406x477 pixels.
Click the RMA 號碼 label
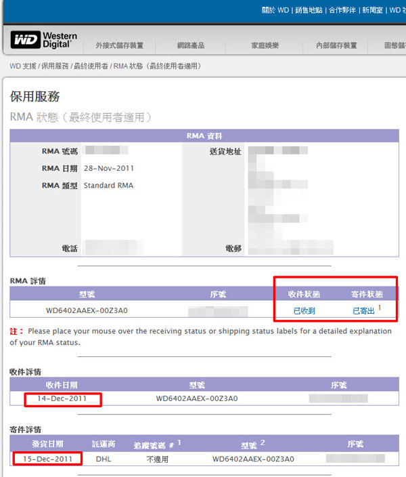pyautogui.click(x=60, y=151)
